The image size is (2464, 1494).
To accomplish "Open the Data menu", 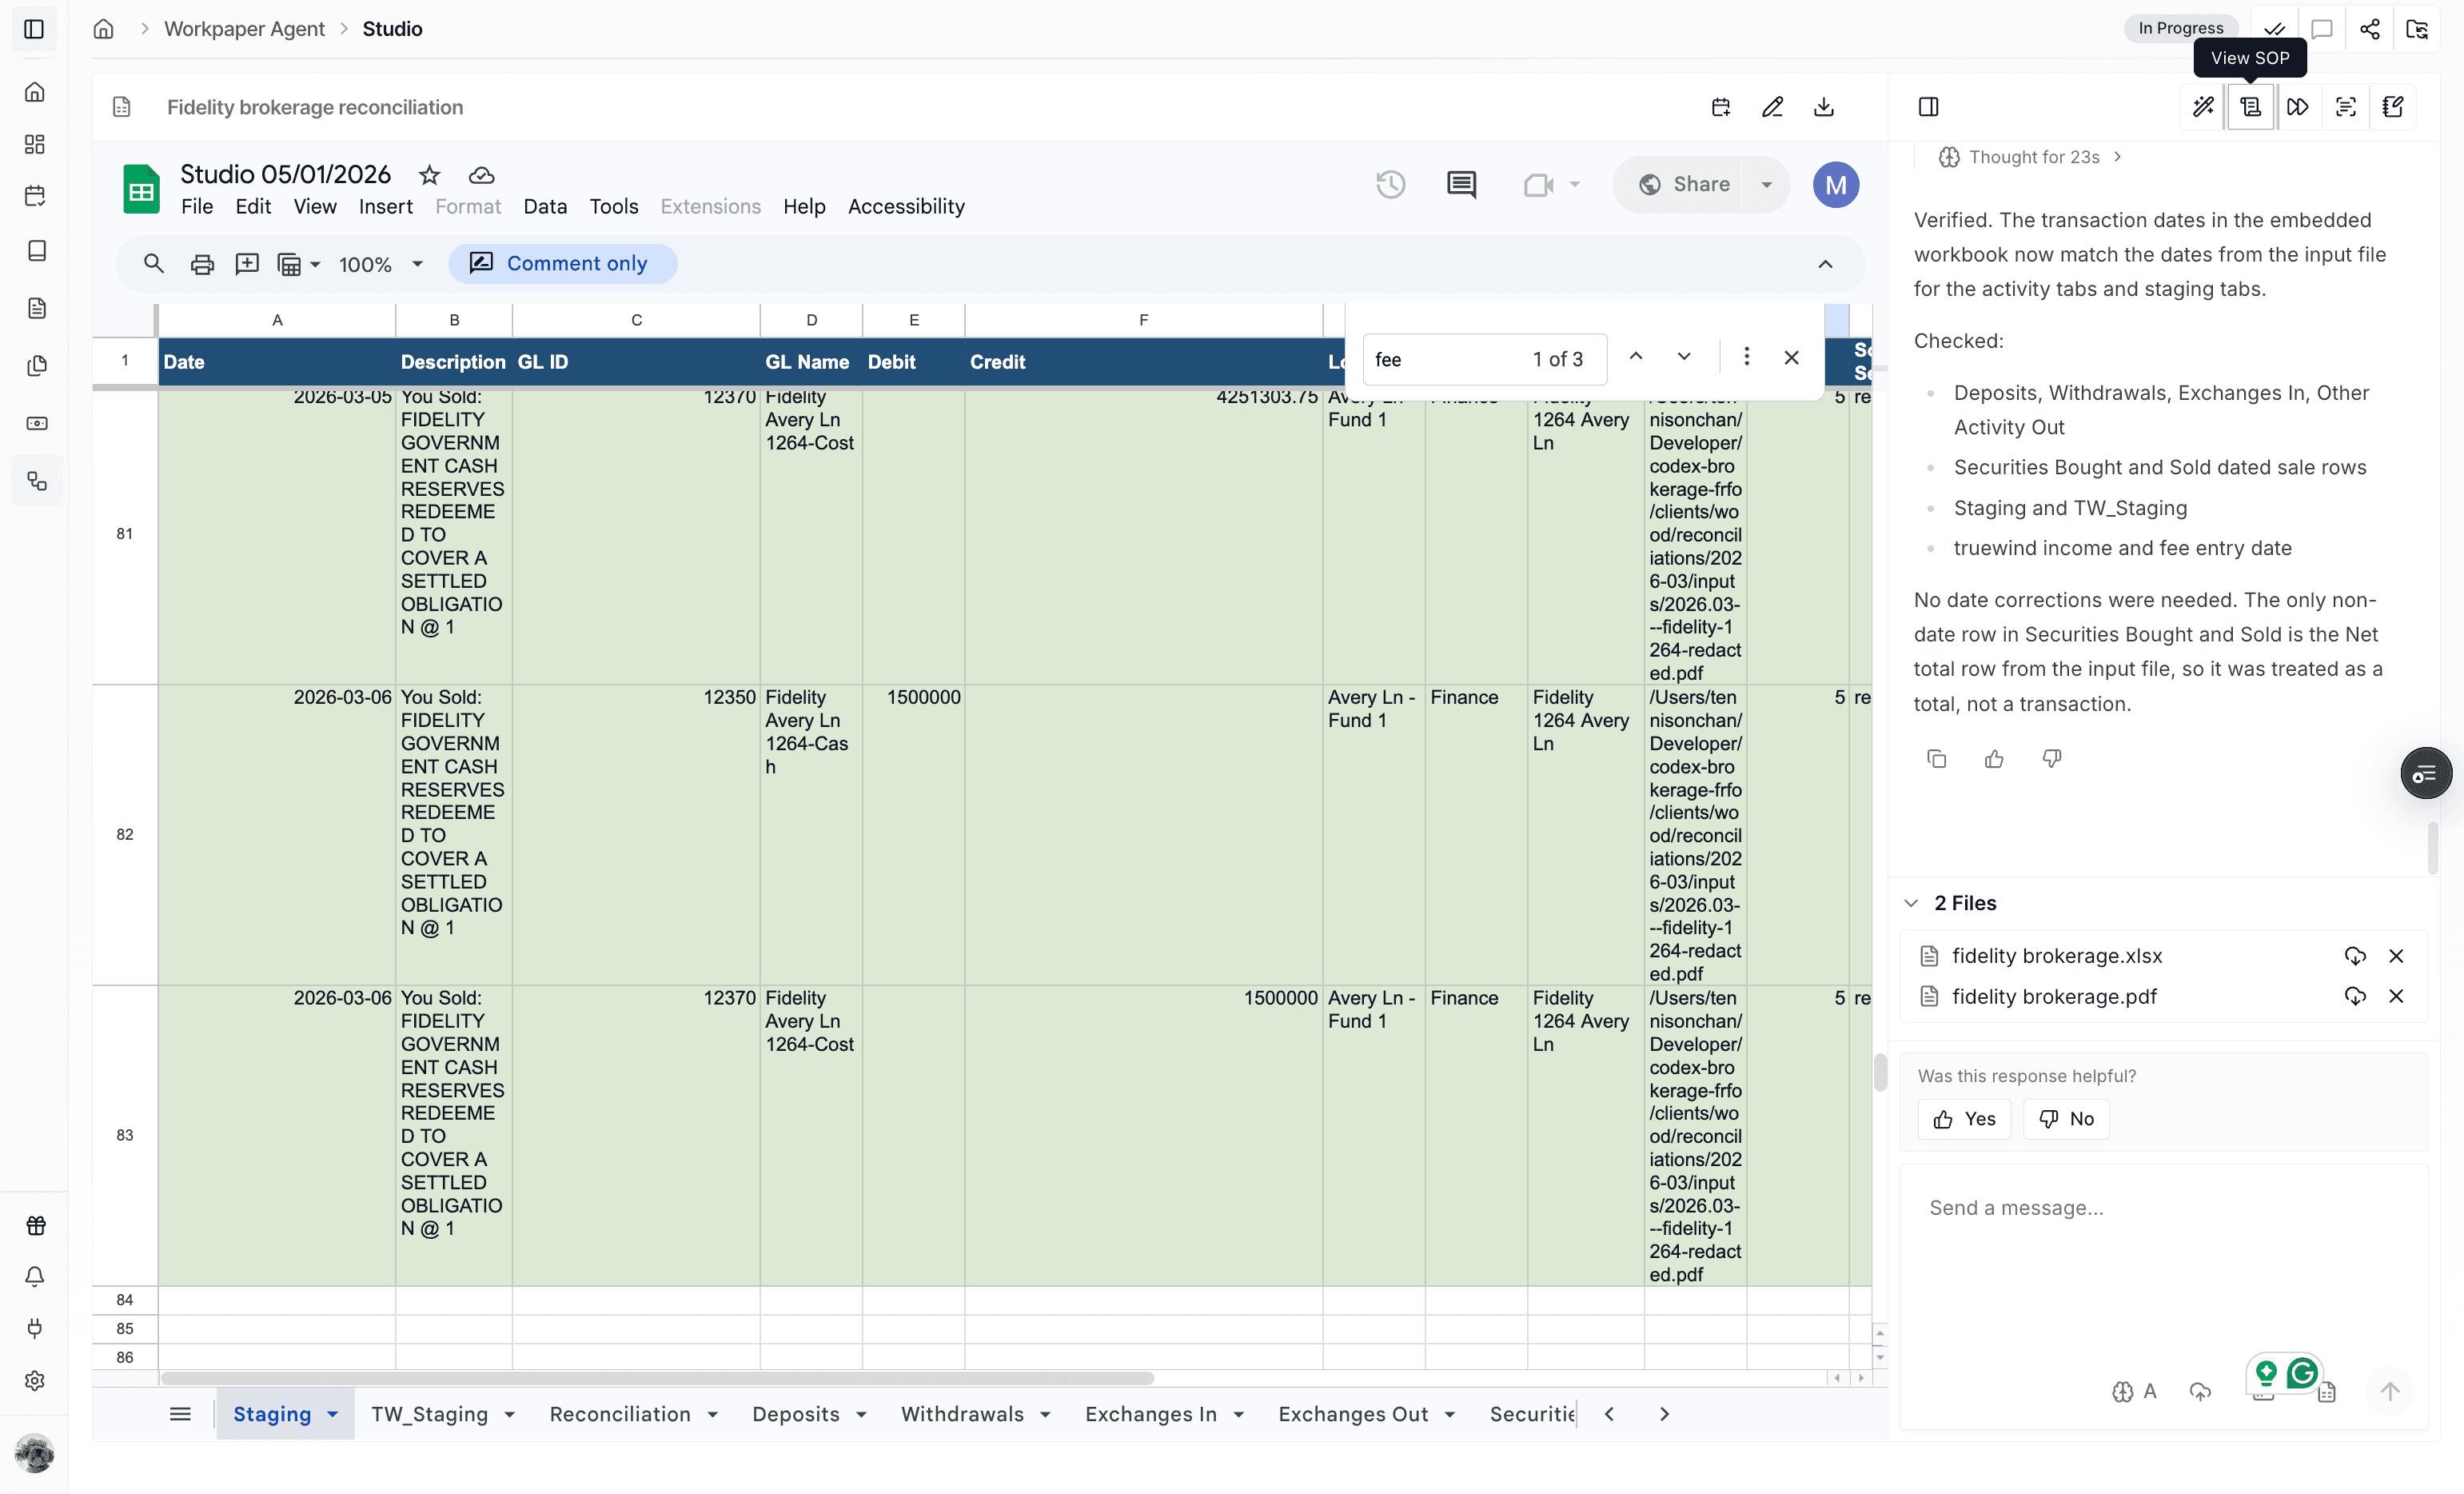I will pos(545,207).
